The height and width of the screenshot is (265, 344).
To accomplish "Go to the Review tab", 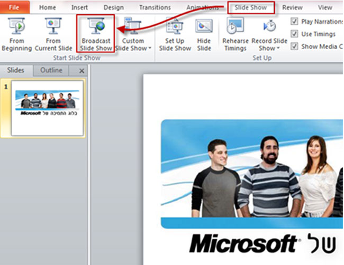I will pos(292,8).
